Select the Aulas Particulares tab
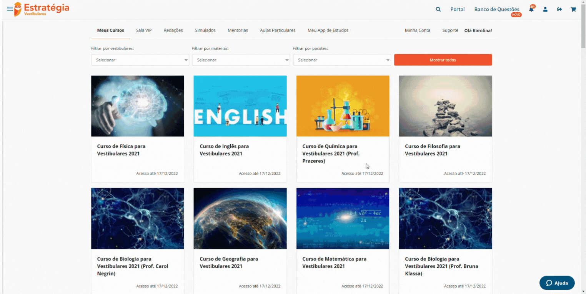Viewport: 586px width, 294px height. (278, 30)
